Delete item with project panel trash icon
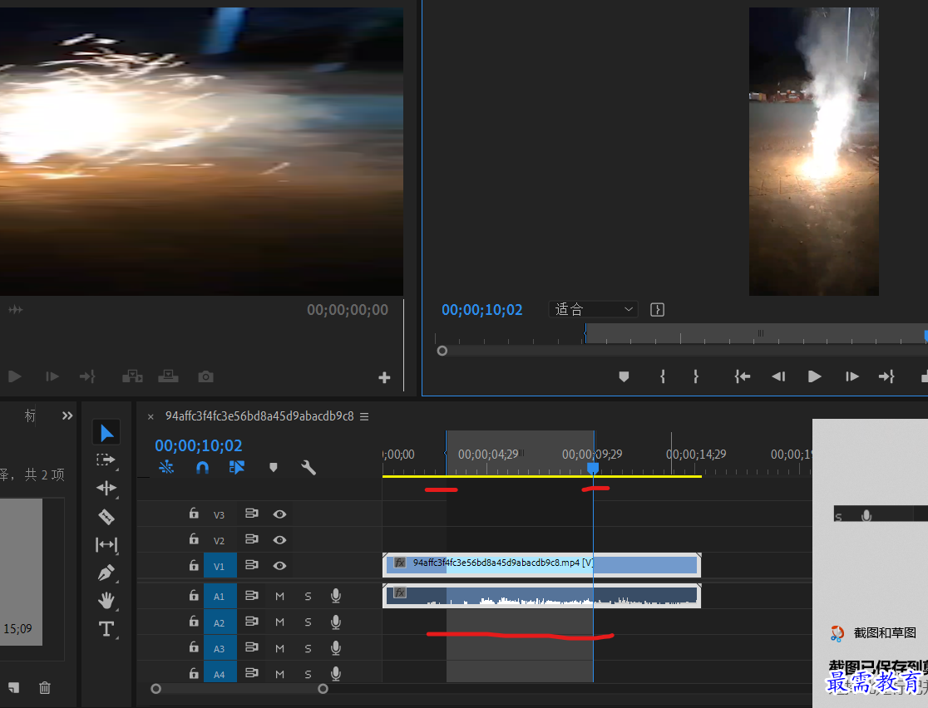Image resolution: width=928 pixels, height=708 pixels. [44, 687]
